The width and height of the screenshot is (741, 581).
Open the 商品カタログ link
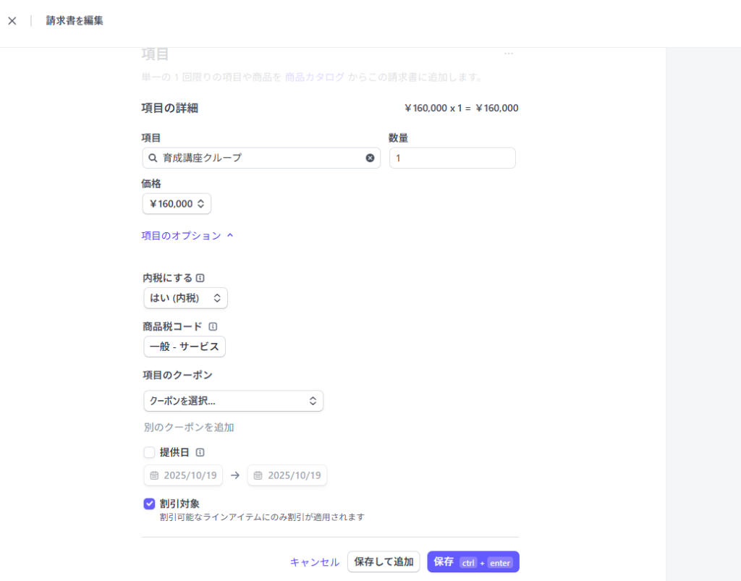click(x=314, y=77)
